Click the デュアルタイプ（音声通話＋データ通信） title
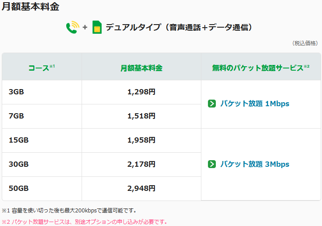The height and width of the screenshot is (226, 322). click(179, 27)
